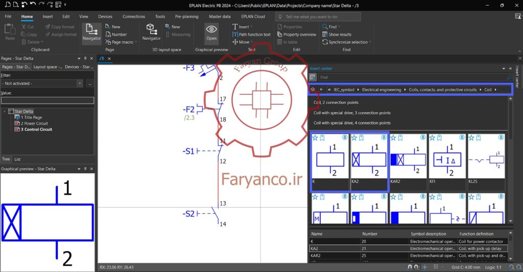Image resolution: width=523 pixels, height=272 pixels.
Task: Click the grid display icon in status bar
Action: pyautogui.click(x=436, y=267)
